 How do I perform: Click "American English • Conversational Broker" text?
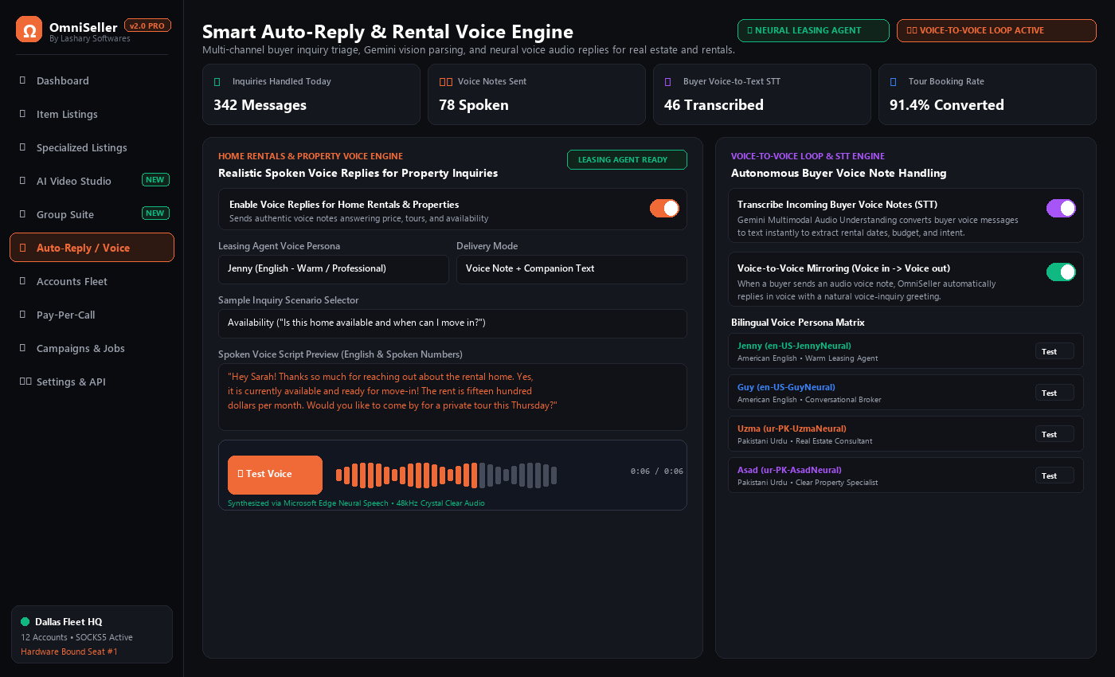point(809,400)
